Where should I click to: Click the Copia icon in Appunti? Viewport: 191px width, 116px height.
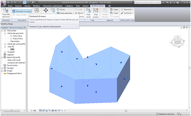click(114, 13)
